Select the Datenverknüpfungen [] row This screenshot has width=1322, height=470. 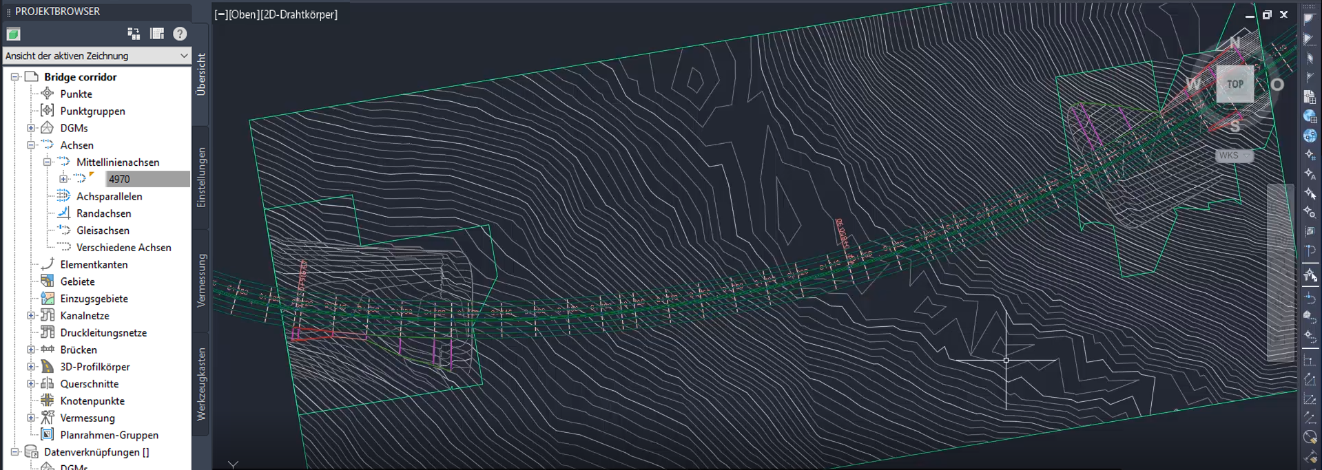click(x=96, y=452)
